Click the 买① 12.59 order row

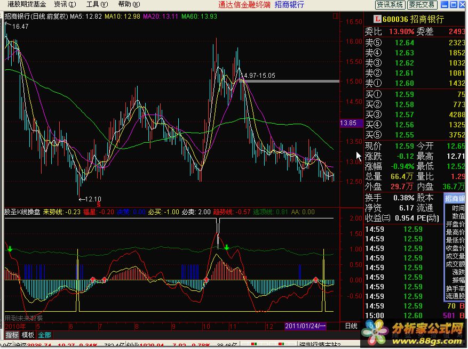[415, 94]
